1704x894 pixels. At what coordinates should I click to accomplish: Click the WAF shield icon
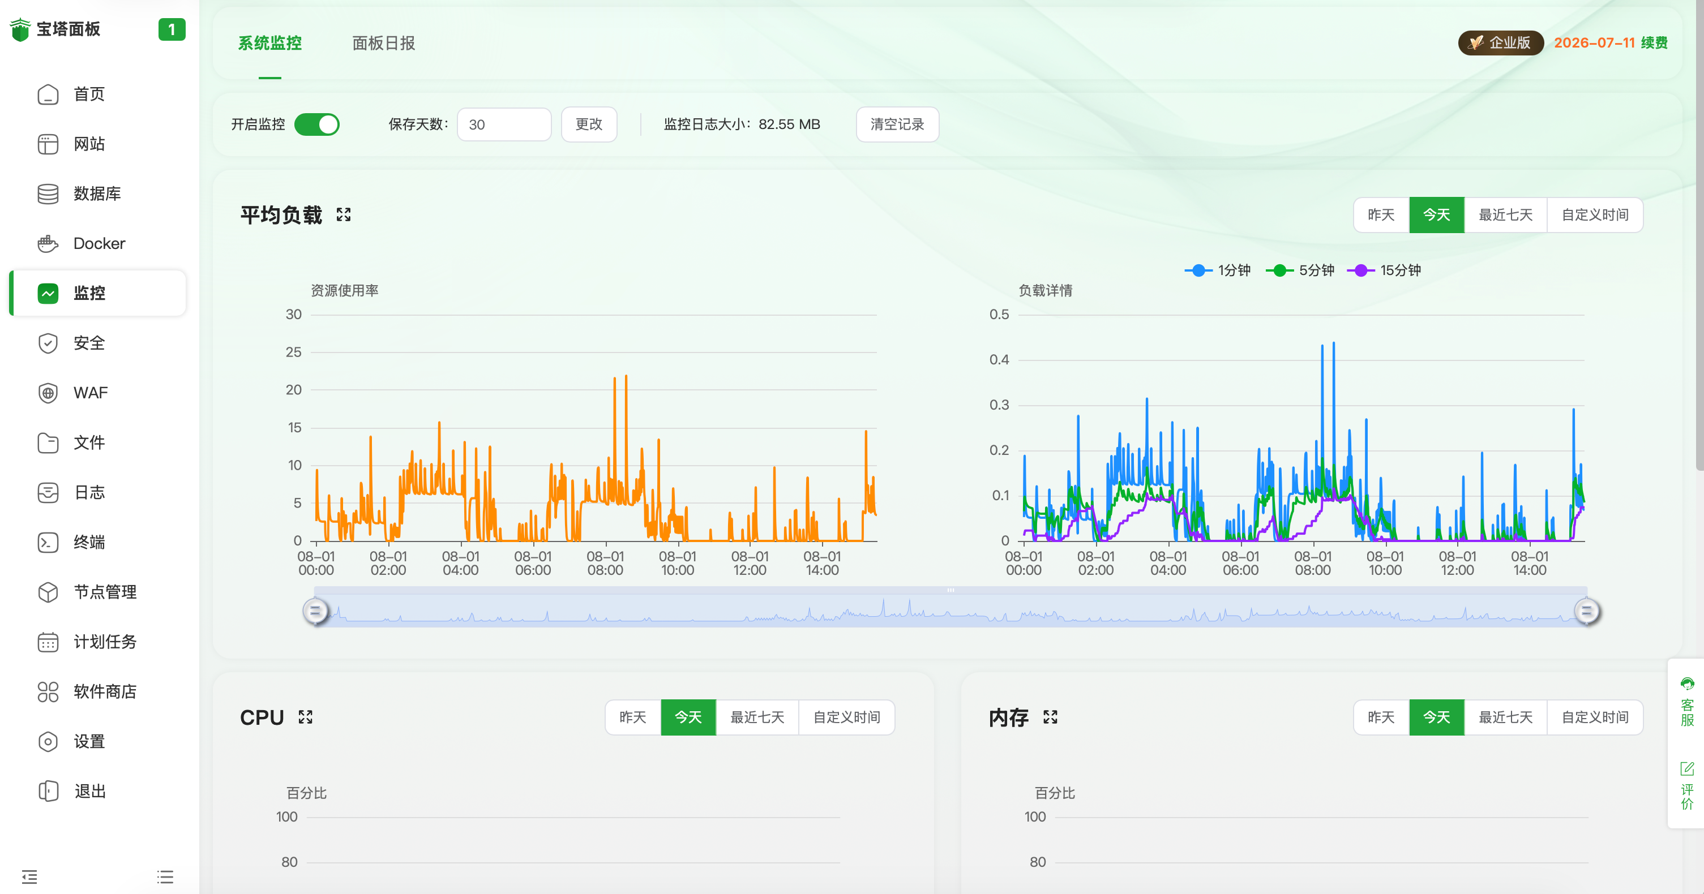[x=48, y=393]
